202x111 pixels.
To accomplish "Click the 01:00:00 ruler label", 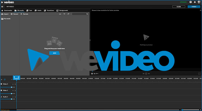I will pos(91,78).
